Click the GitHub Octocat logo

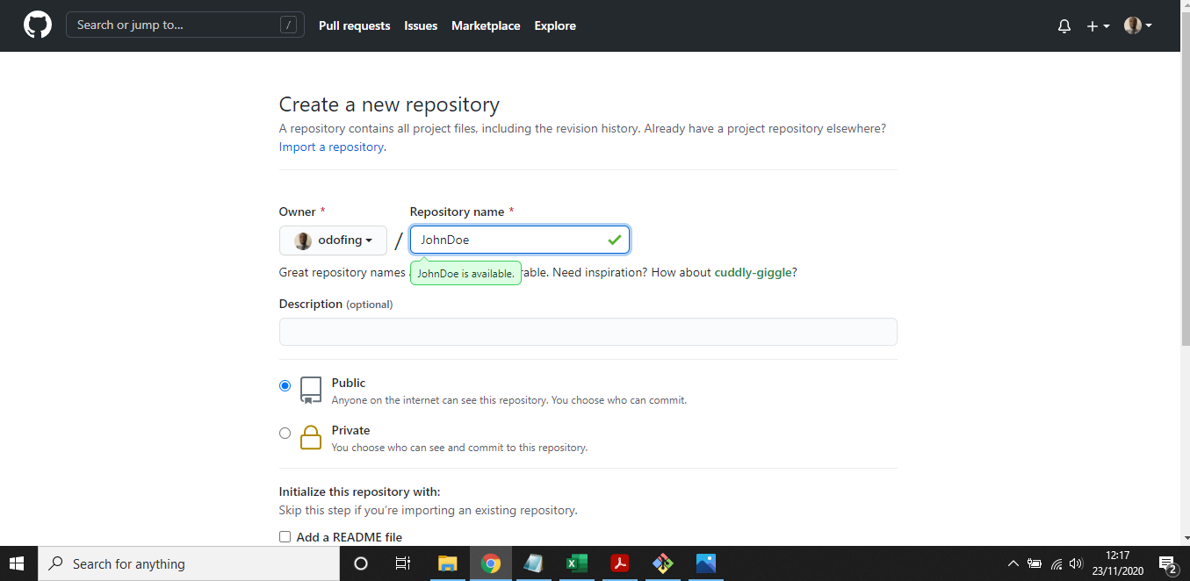click(38, 25)
